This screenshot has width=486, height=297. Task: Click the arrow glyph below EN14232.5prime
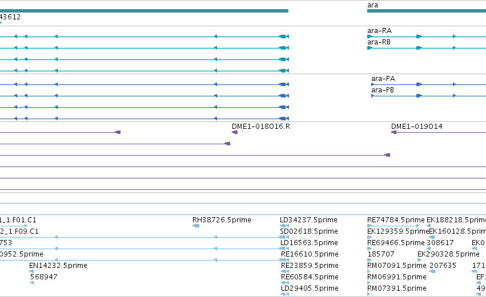pyautogui.click(x=31, y=271)
